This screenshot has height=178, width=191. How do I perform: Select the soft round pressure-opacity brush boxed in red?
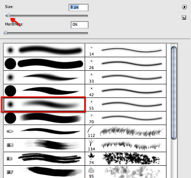click(44, 105)
